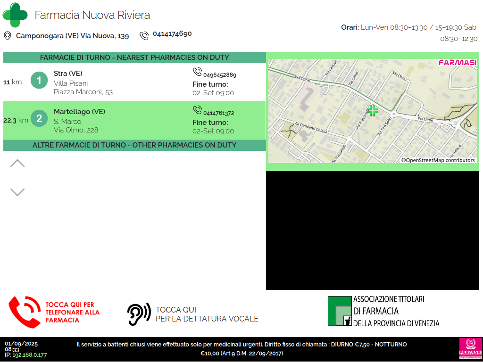Tap the ear voice dictation icon
The width and height of the screenshot is (483, 362).
pos(139,314)
